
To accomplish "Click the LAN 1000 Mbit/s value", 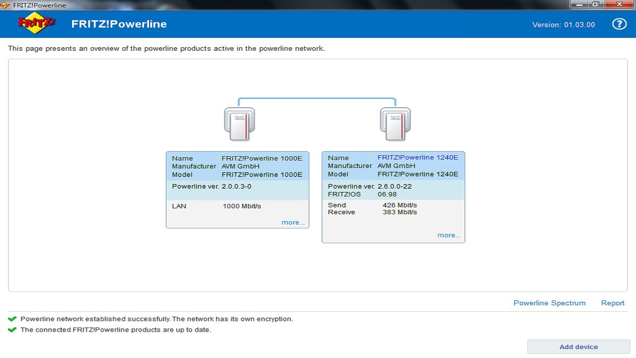I will [x=242, y=206].
